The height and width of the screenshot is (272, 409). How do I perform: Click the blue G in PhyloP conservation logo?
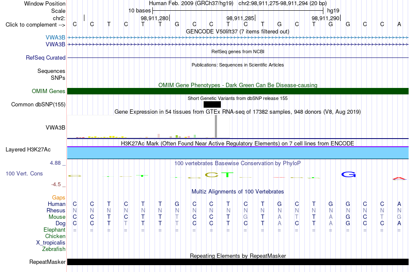click(x=348, y=174)
